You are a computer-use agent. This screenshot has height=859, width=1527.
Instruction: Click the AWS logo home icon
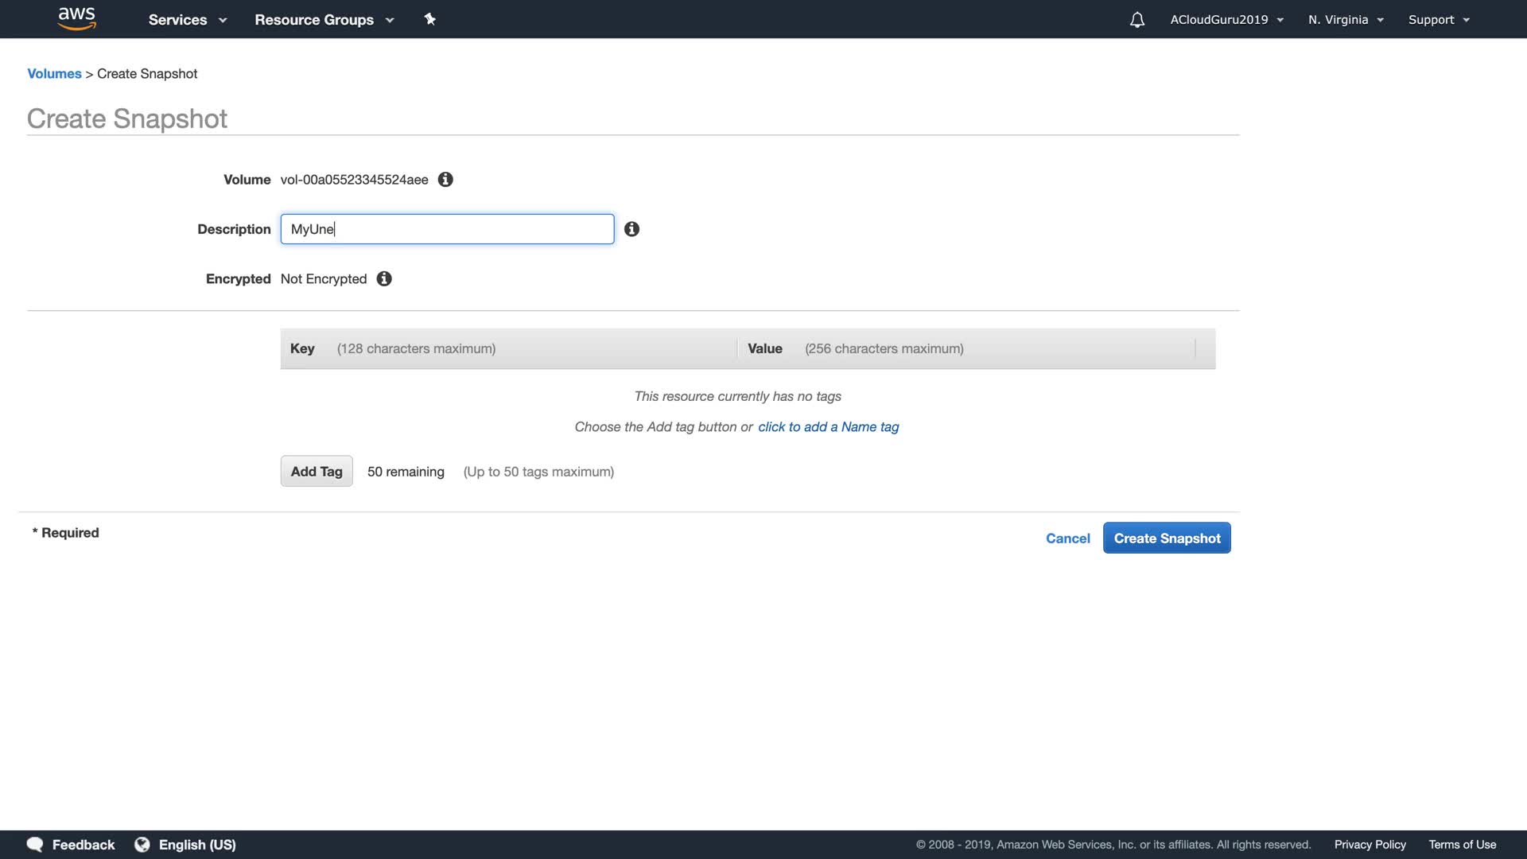(76, 18)
